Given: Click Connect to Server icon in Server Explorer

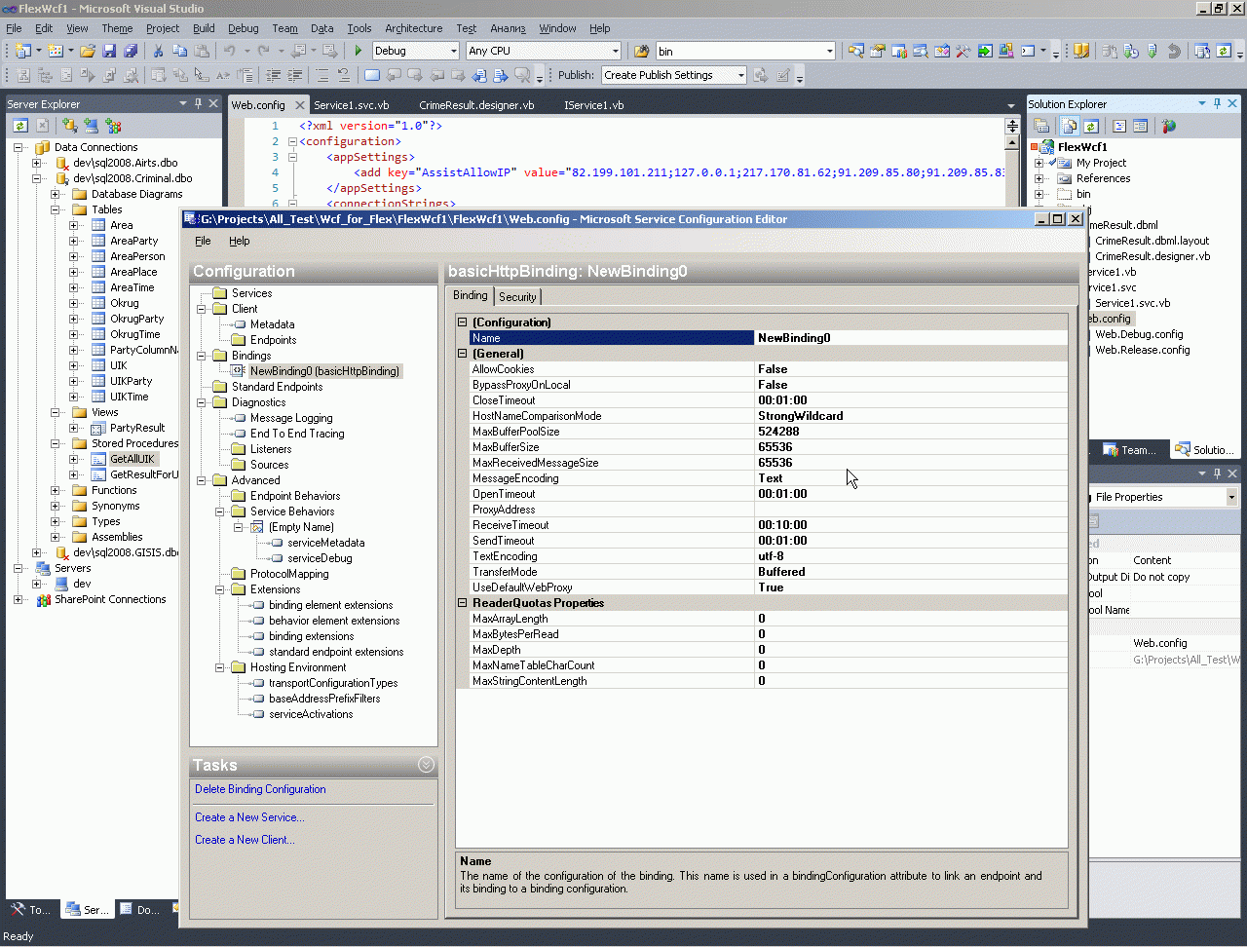Looking at the screenshot, I should click(x=92, y=126).
